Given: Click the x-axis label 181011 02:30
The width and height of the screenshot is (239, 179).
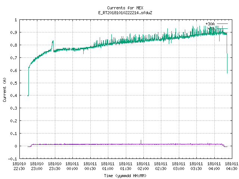Looking at the screenshot, I should (161, 166).
